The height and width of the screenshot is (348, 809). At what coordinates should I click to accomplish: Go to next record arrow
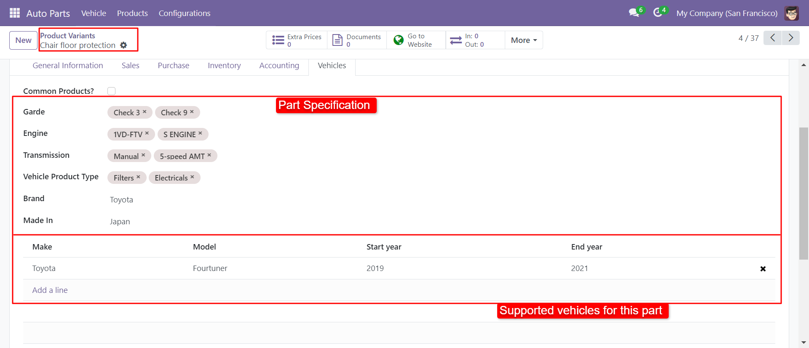click(790, 38)
